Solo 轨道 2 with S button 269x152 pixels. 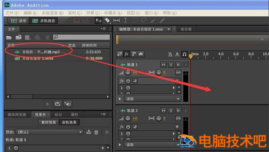(x=171, y=110)
